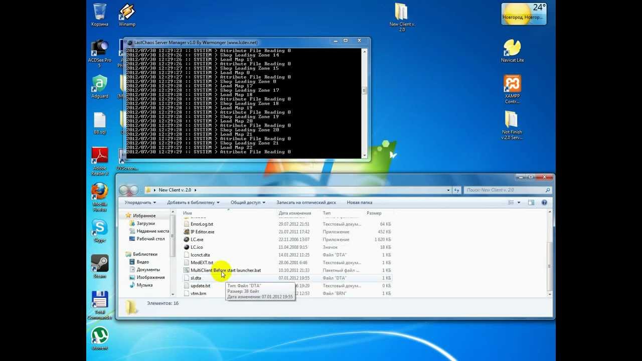Click Записать на оптический диск
Screen dimensions: 642x361
306,203
